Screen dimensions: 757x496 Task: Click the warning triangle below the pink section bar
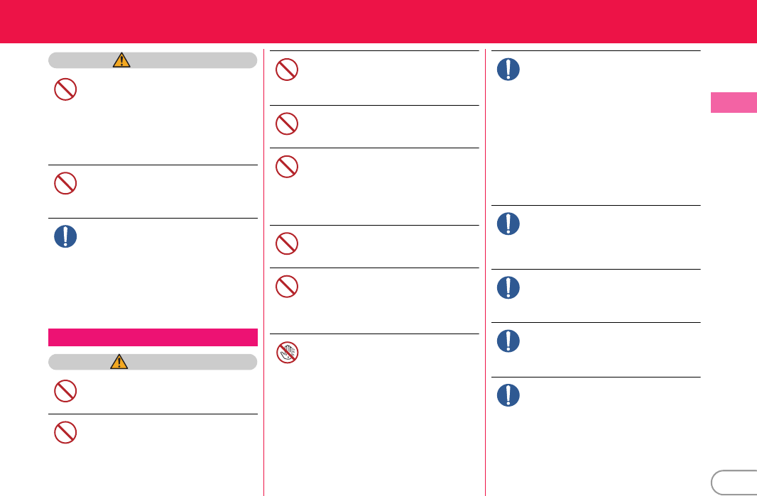point(116,362)
